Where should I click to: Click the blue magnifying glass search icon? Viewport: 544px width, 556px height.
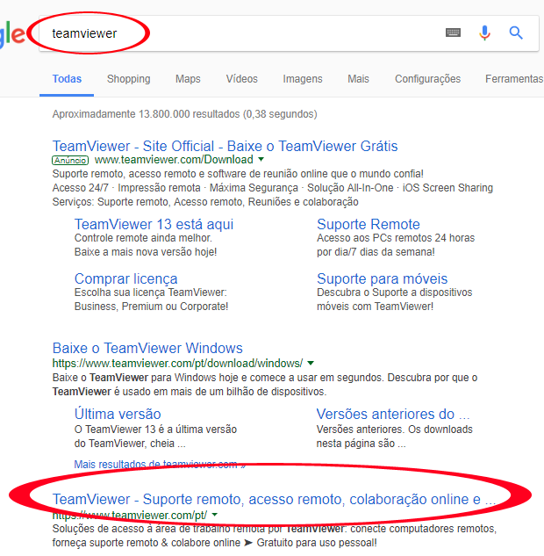(516, 32)
